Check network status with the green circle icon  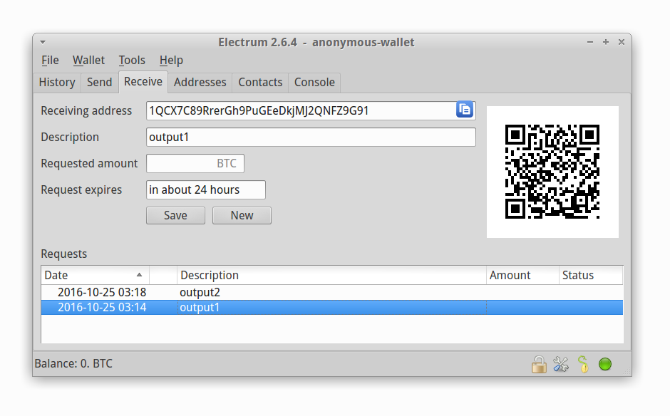coord(604,363)
